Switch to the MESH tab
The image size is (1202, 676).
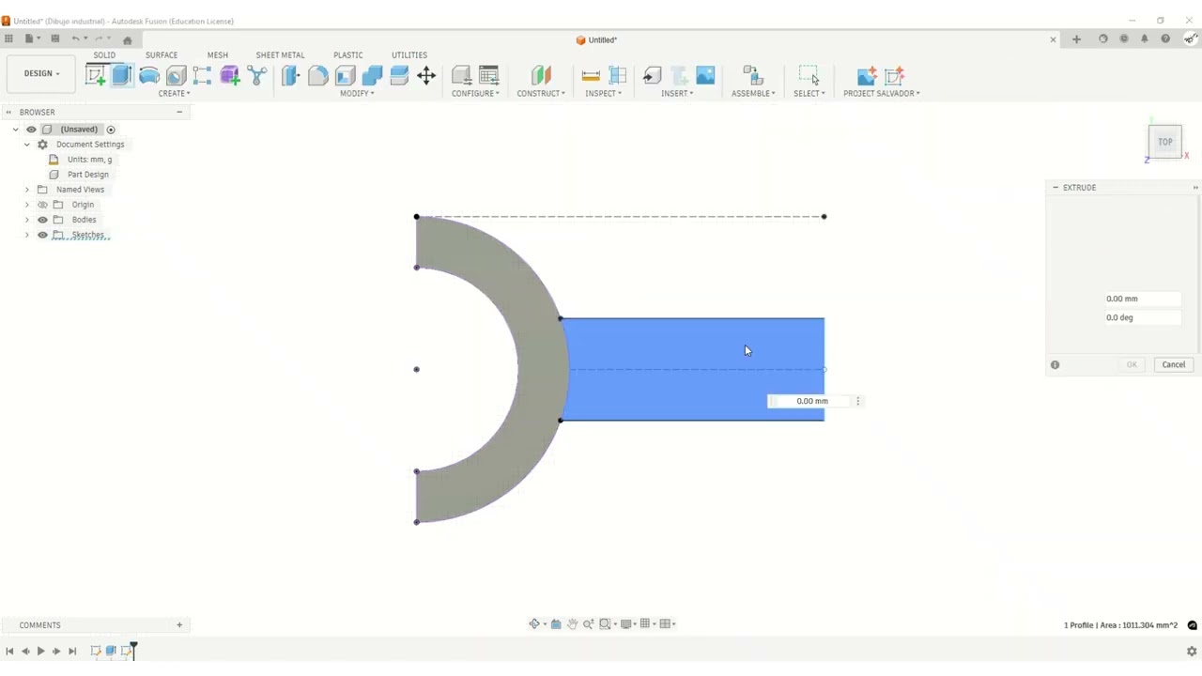(218, 55)
